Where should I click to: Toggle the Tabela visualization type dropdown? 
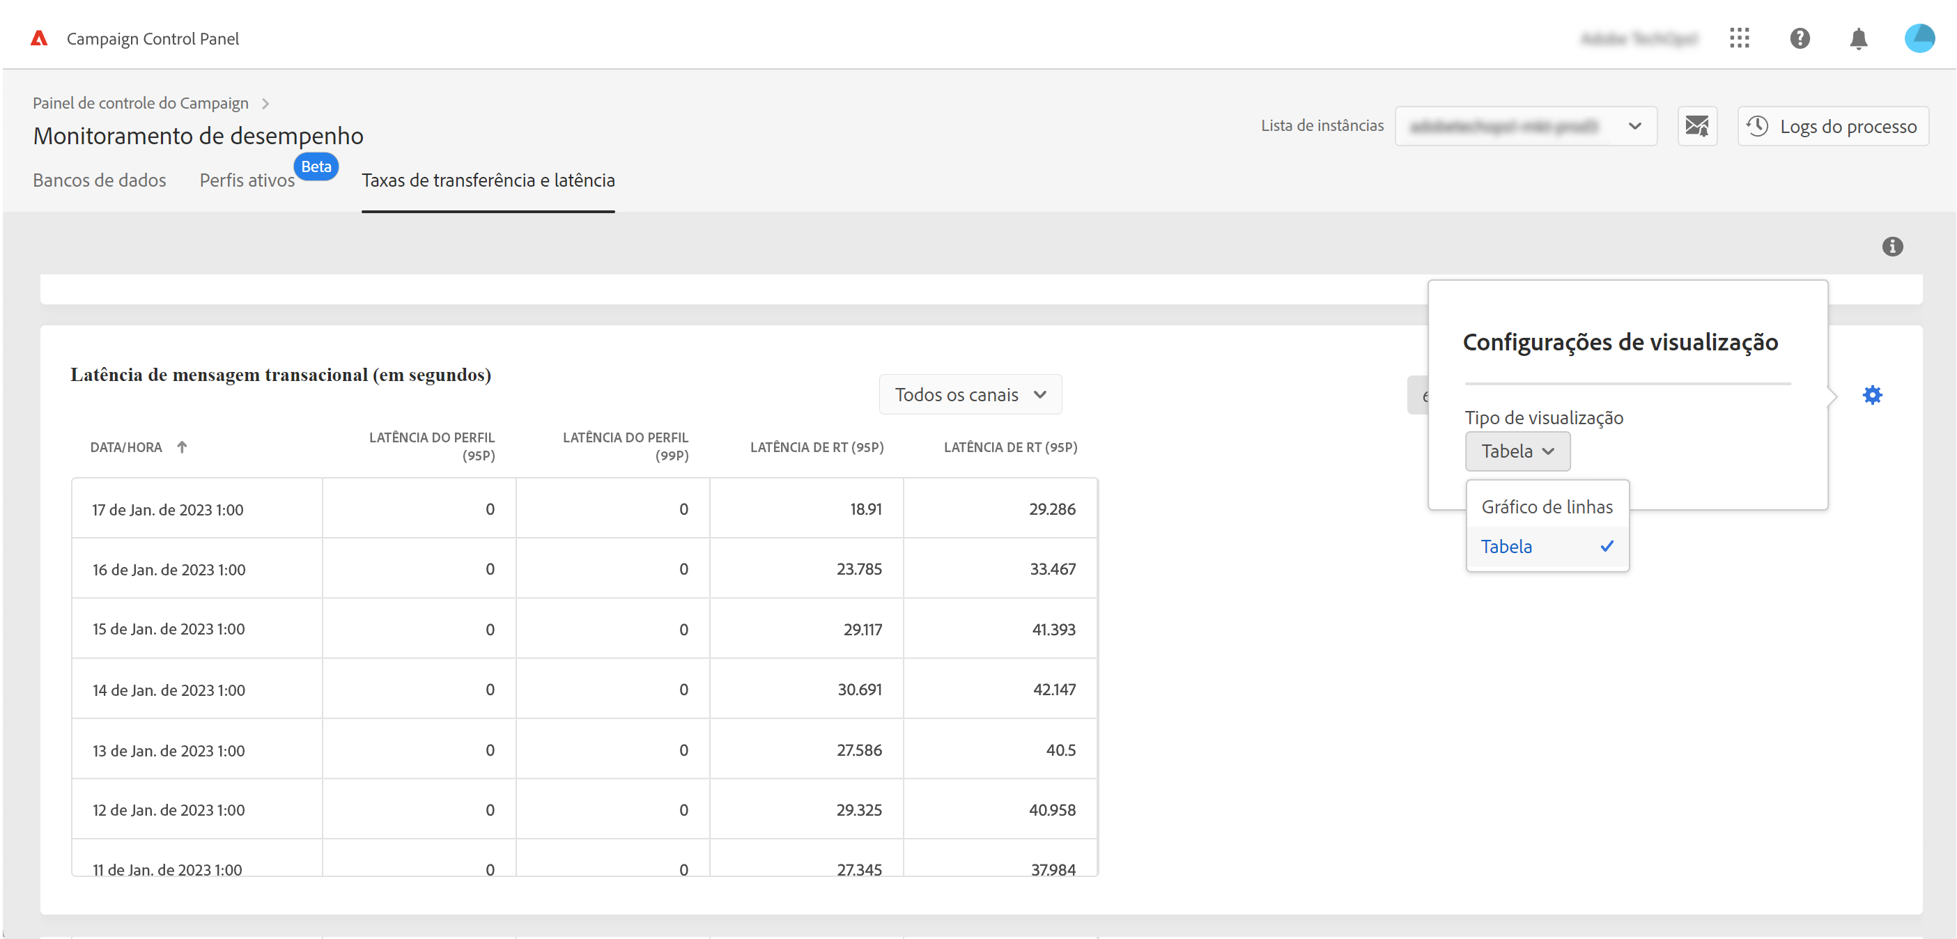[x=1517, y=451]
